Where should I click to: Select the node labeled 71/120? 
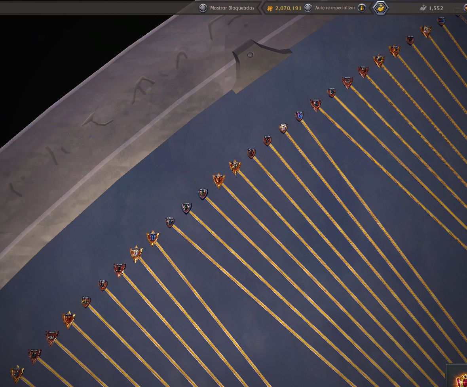(x=331, y=93)
